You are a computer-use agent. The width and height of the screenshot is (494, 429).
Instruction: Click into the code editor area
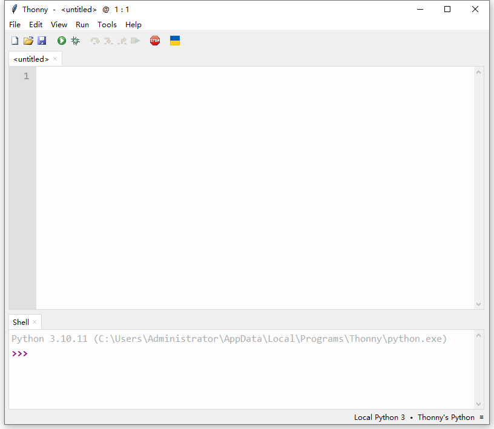pos(255,188)
